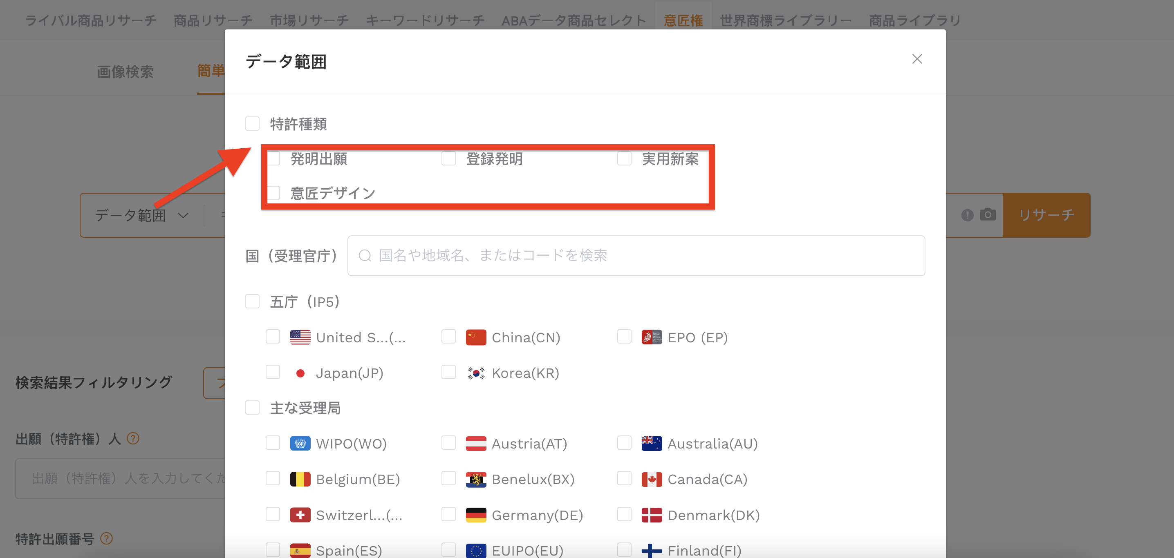Click the Austria flag icon
1174x558 pixels.
476,443
